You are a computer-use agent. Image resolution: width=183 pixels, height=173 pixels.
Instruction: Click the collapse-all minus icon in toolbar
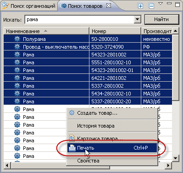tap(151, 6)
